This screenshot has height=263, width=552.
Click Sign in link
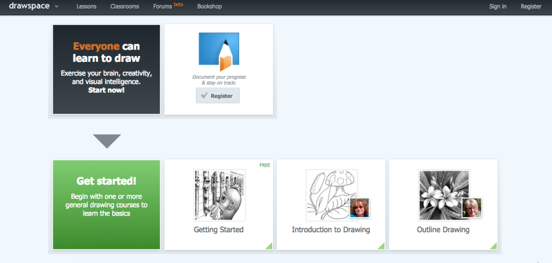(498, 6)
